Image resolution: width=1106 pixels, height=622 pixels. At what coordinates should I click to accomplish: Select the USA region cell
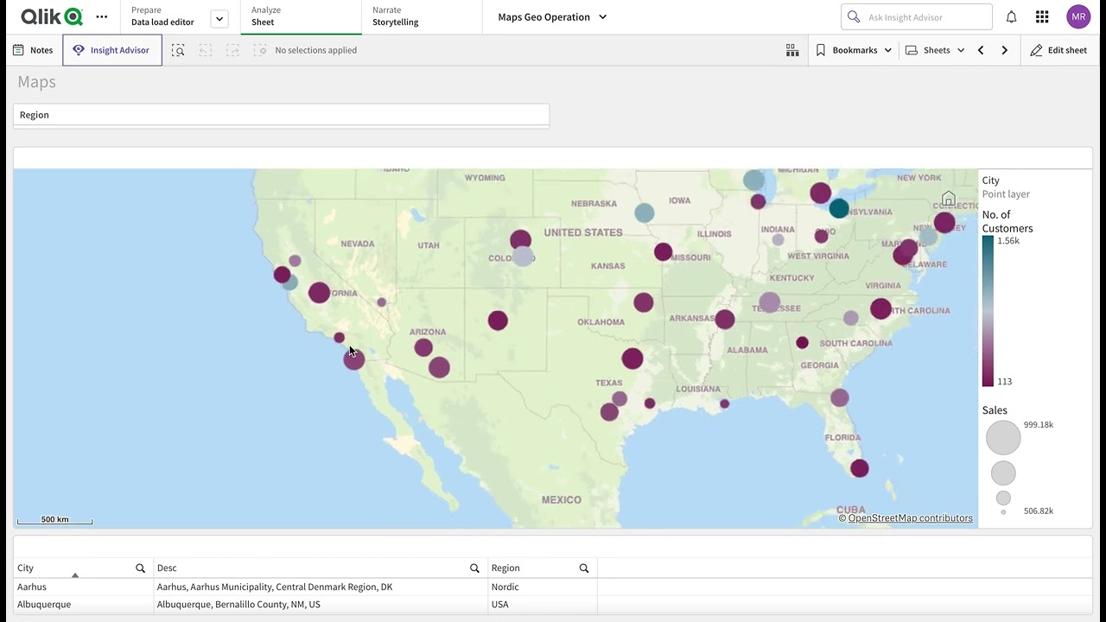pyautogui.click(x=542, y=604)
